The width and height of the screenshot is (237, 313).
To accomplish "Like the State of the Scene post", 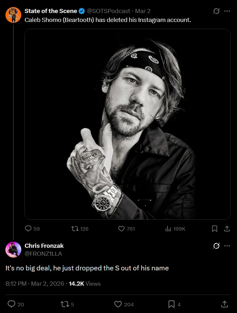I will [x=121, y=229].
